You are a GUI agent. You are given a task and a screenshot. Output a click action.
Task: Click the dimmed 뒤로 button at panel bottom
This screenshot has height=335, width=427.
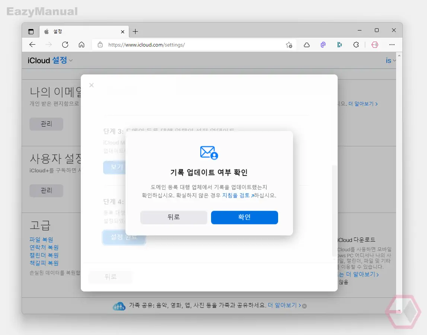[x=110, y=277]
